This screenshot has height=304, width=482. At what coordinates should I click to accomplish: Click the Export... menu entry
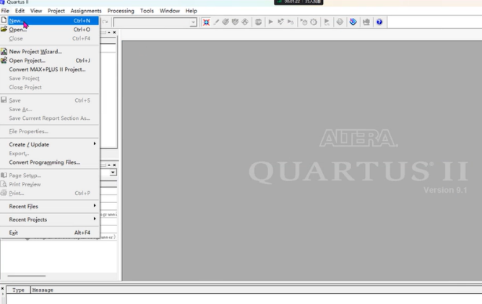click(50, 153)
